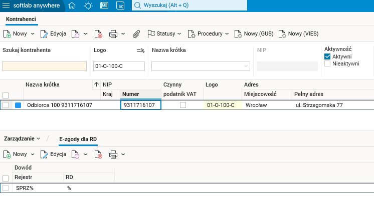374x208 pixels.
Task: Uncheck the Aktywni checkbox
Action: 327,56
